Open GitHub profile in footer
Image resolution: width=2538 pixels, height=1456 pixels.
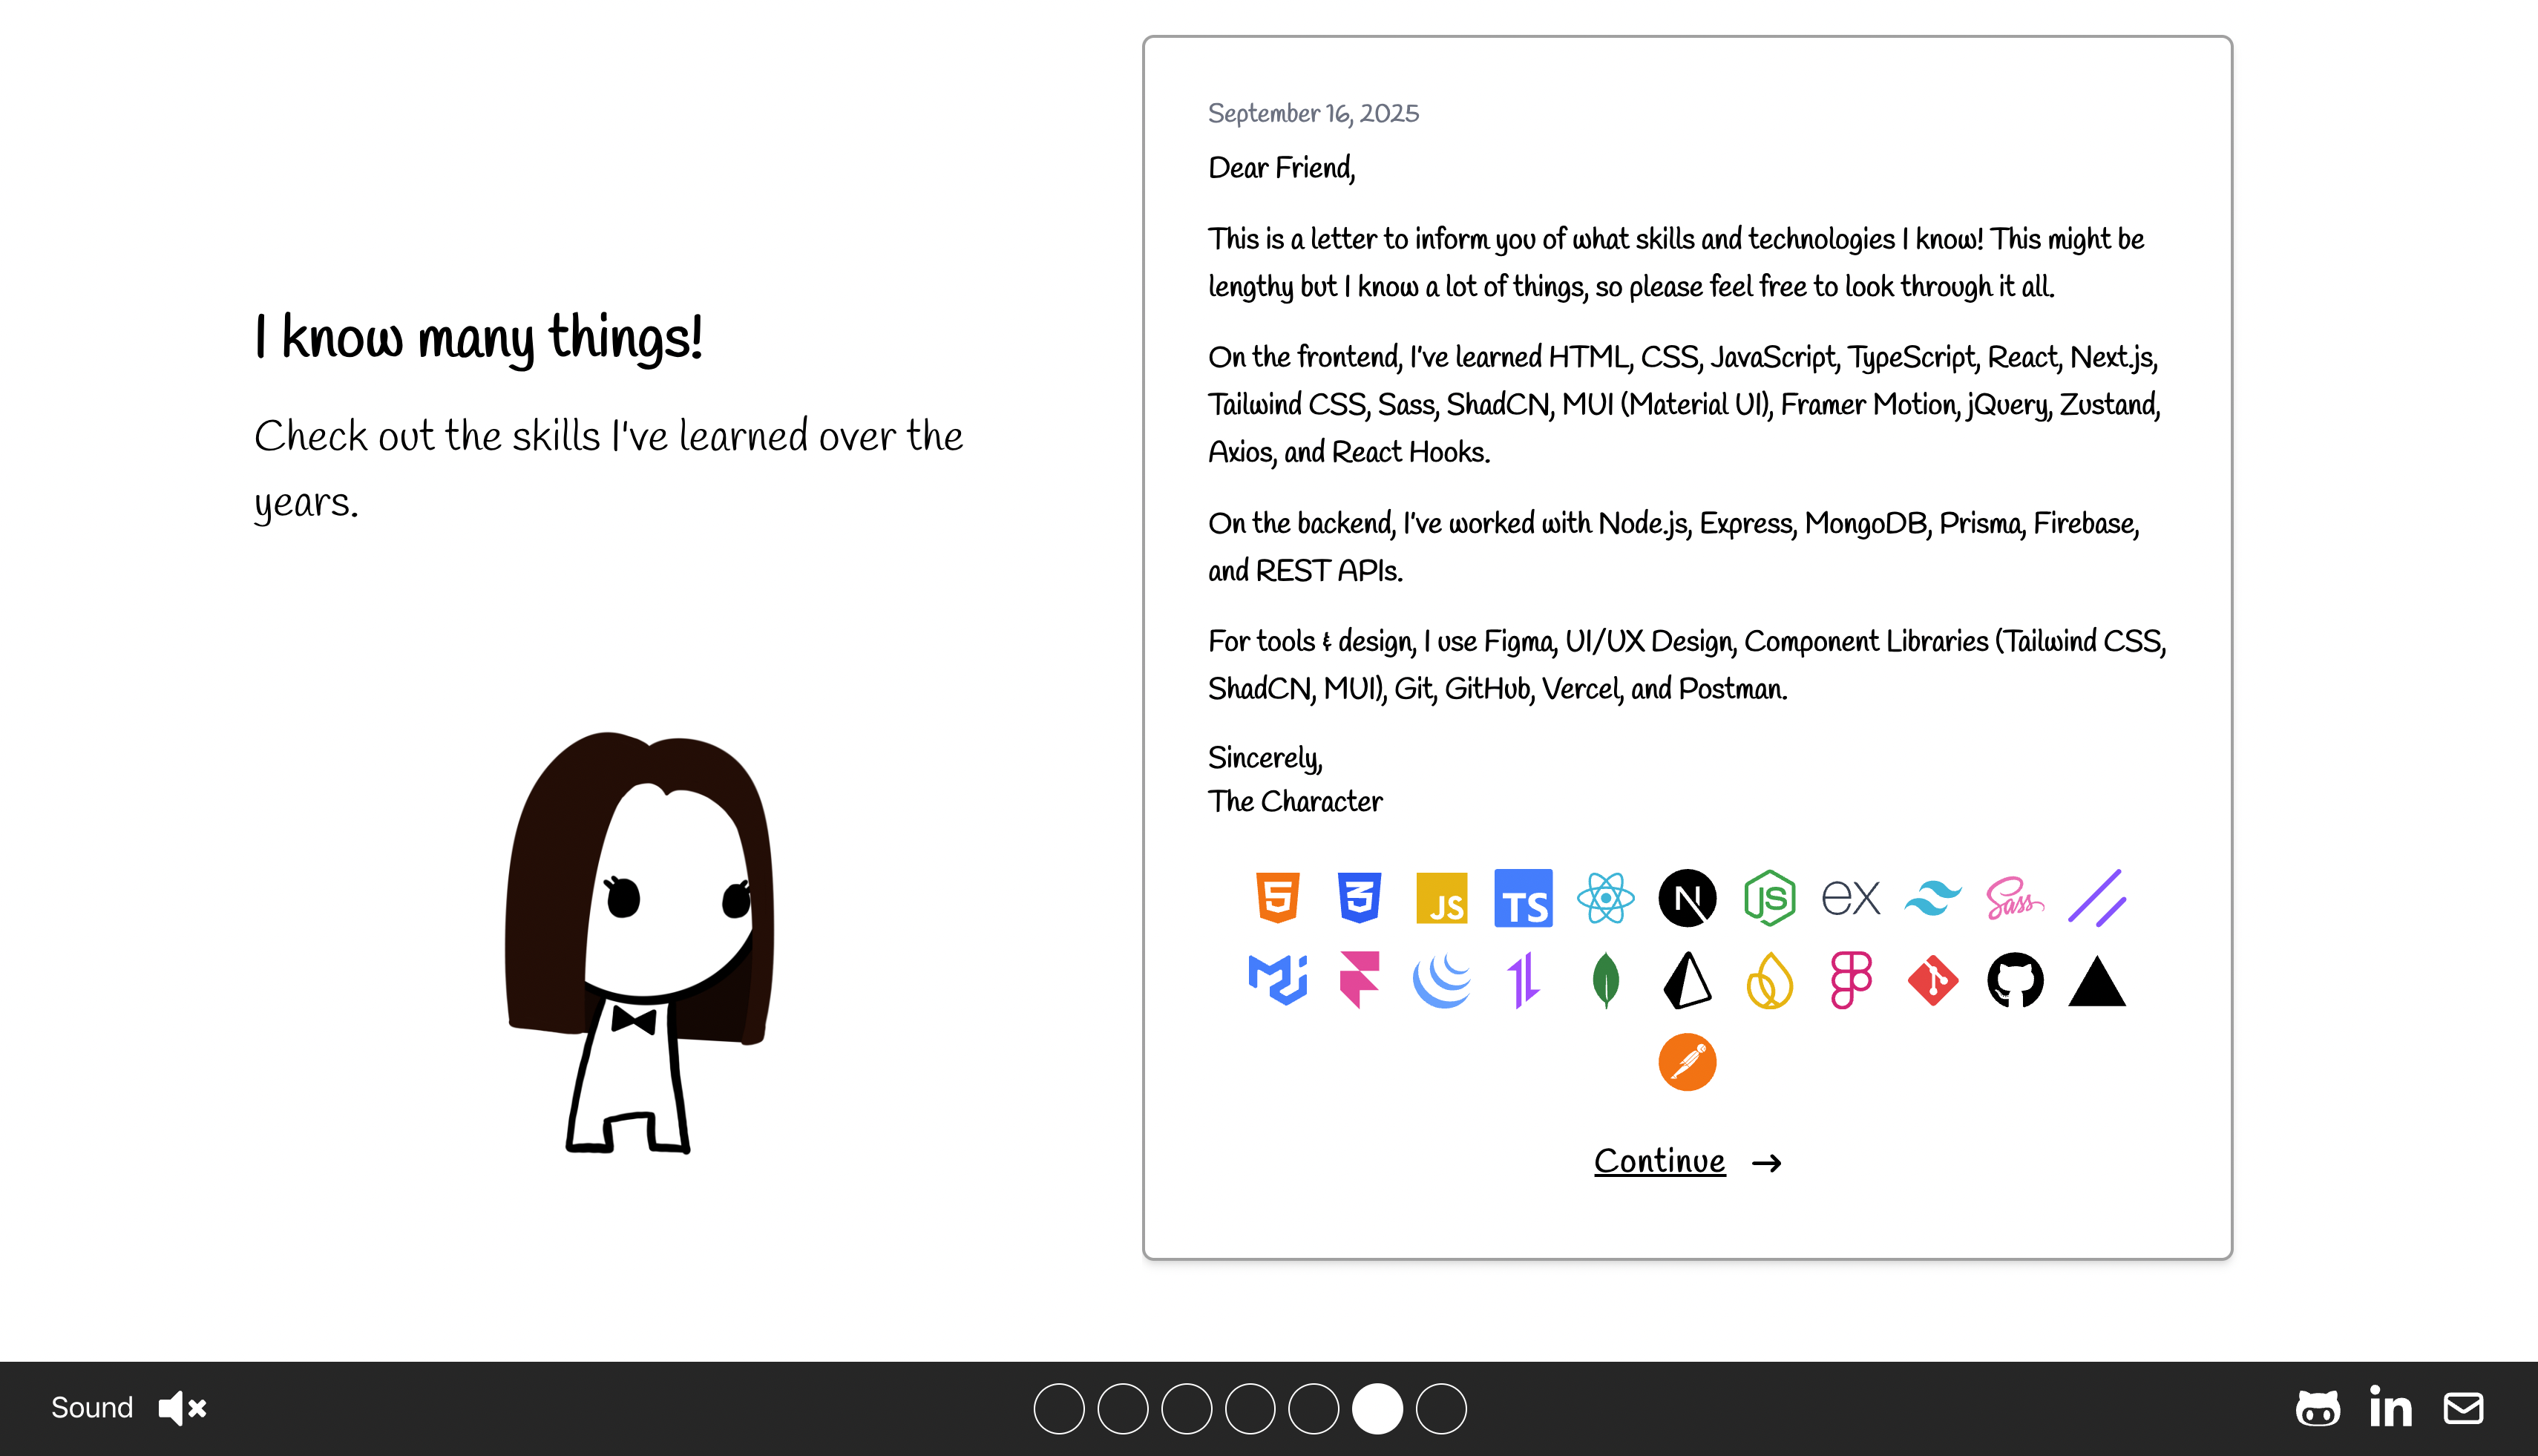click(x=2317, y=1408)
